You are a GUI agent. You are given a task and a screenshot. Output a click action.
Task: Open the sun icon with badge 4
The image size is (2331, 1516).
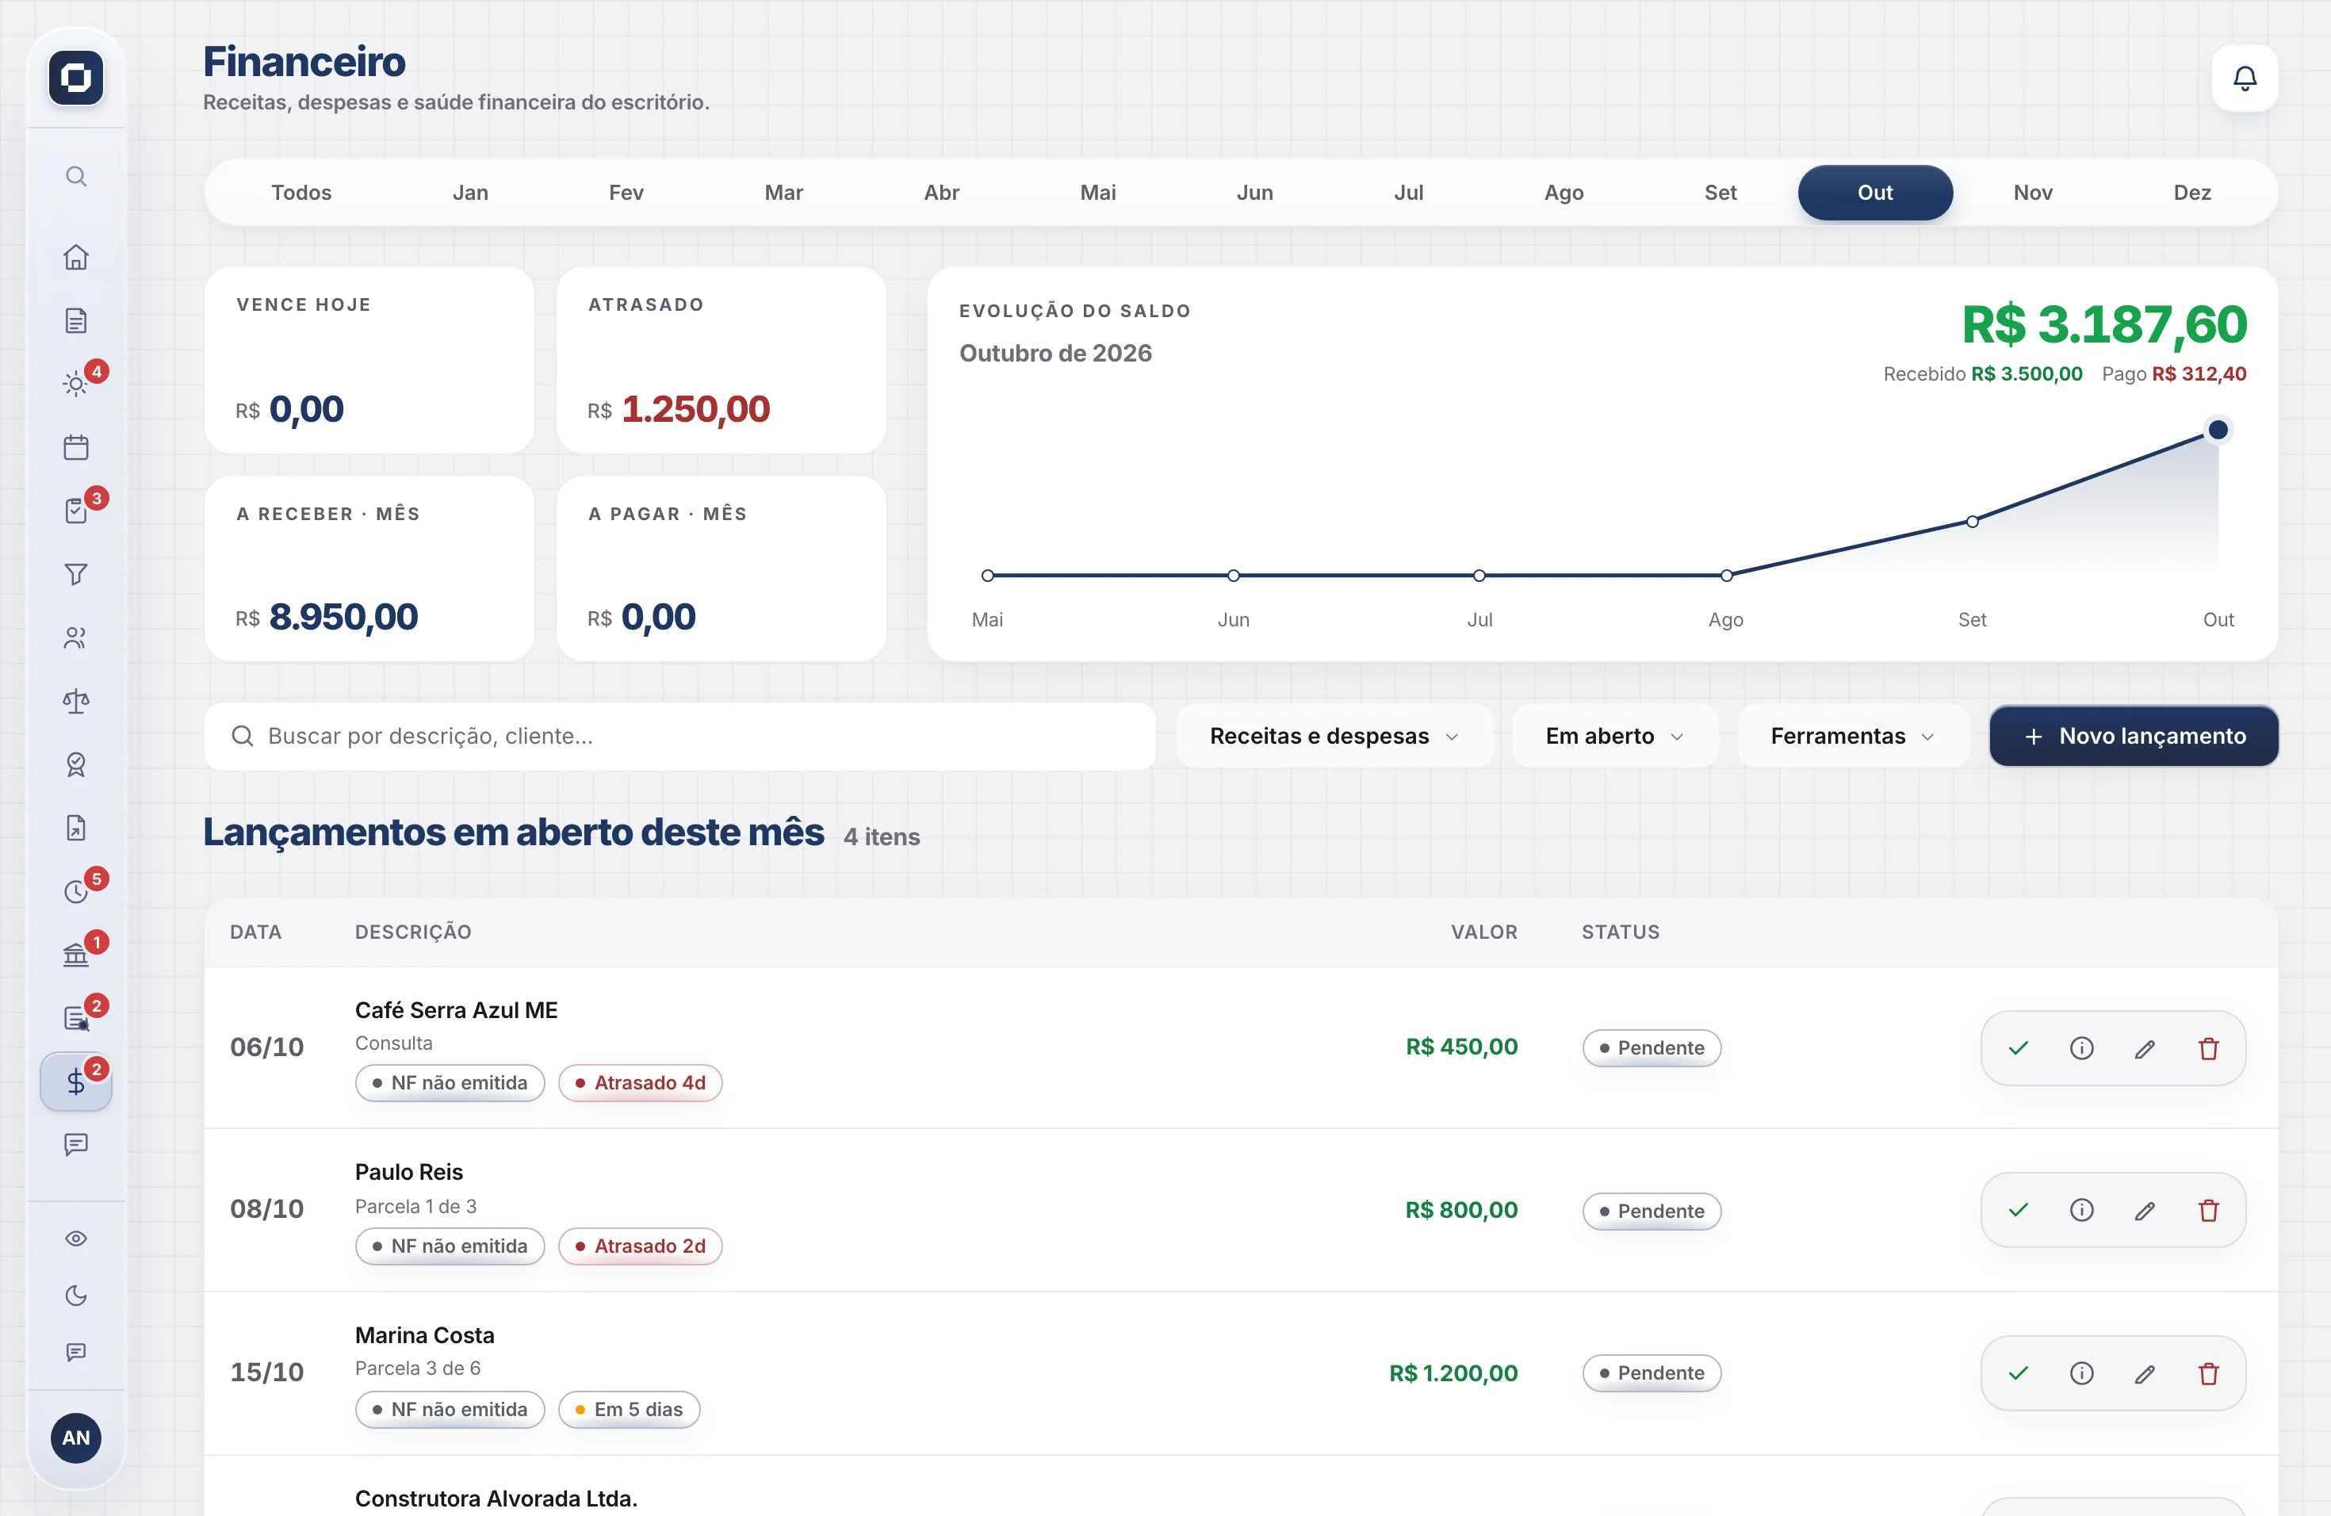point(75,384)
